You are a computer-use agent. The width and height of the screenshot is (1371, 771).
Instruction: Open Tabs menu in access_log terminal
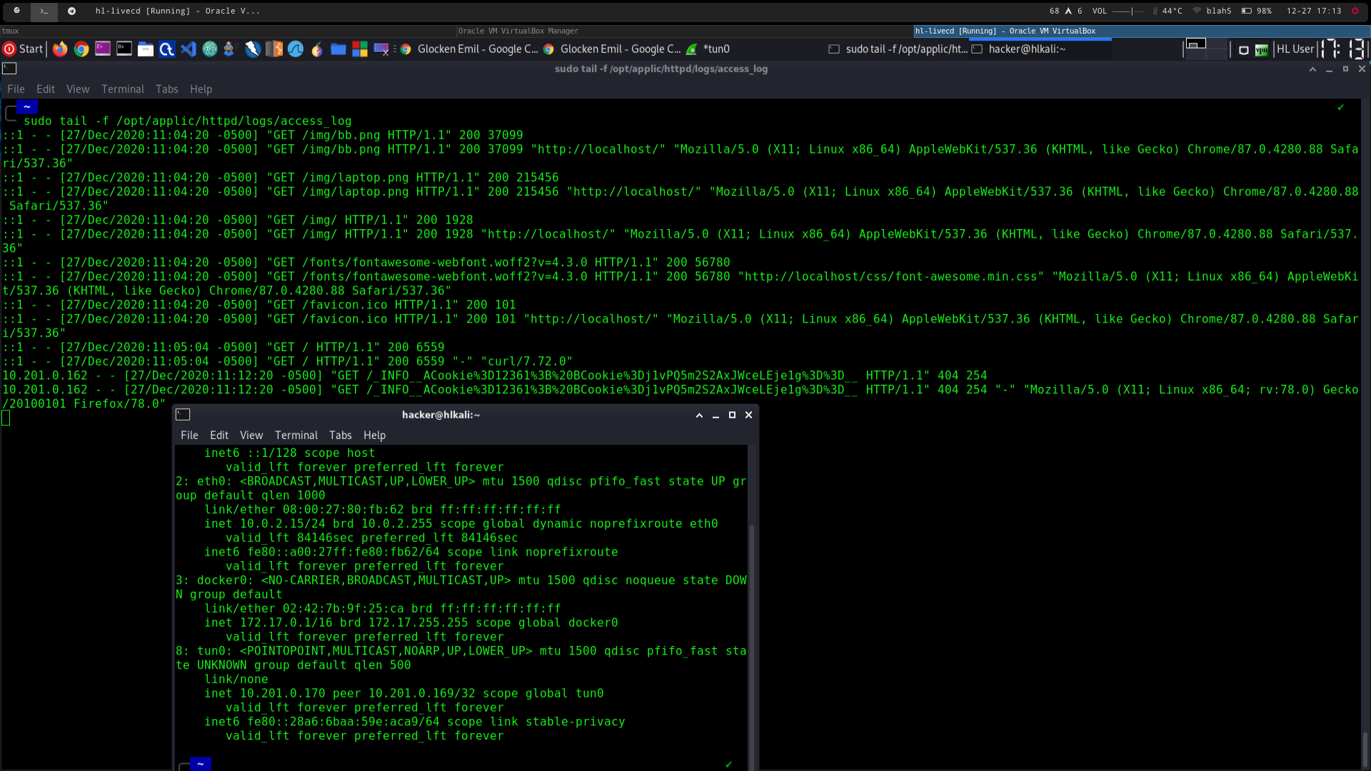tap(166, 89)
